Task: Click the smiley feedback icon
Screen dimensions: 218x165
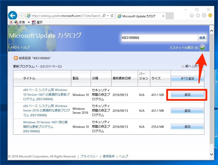Action: click(210, 16)
